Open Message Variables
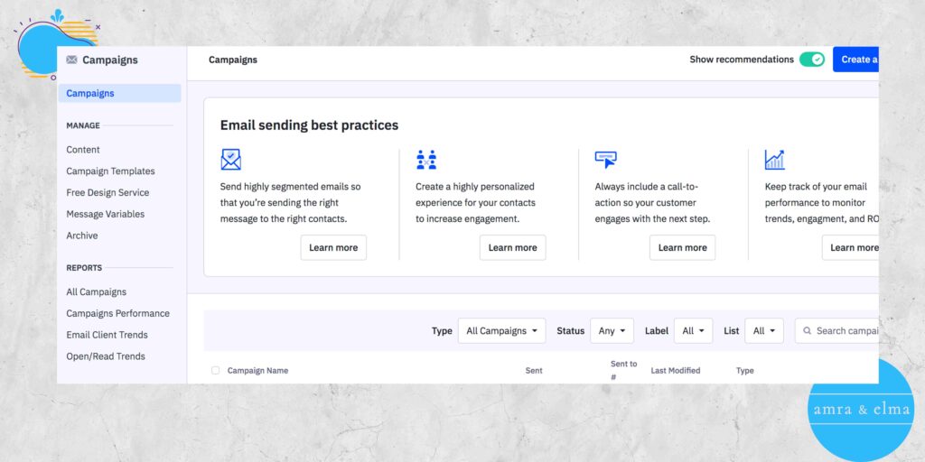925x462 pixels. pos(105,214)
